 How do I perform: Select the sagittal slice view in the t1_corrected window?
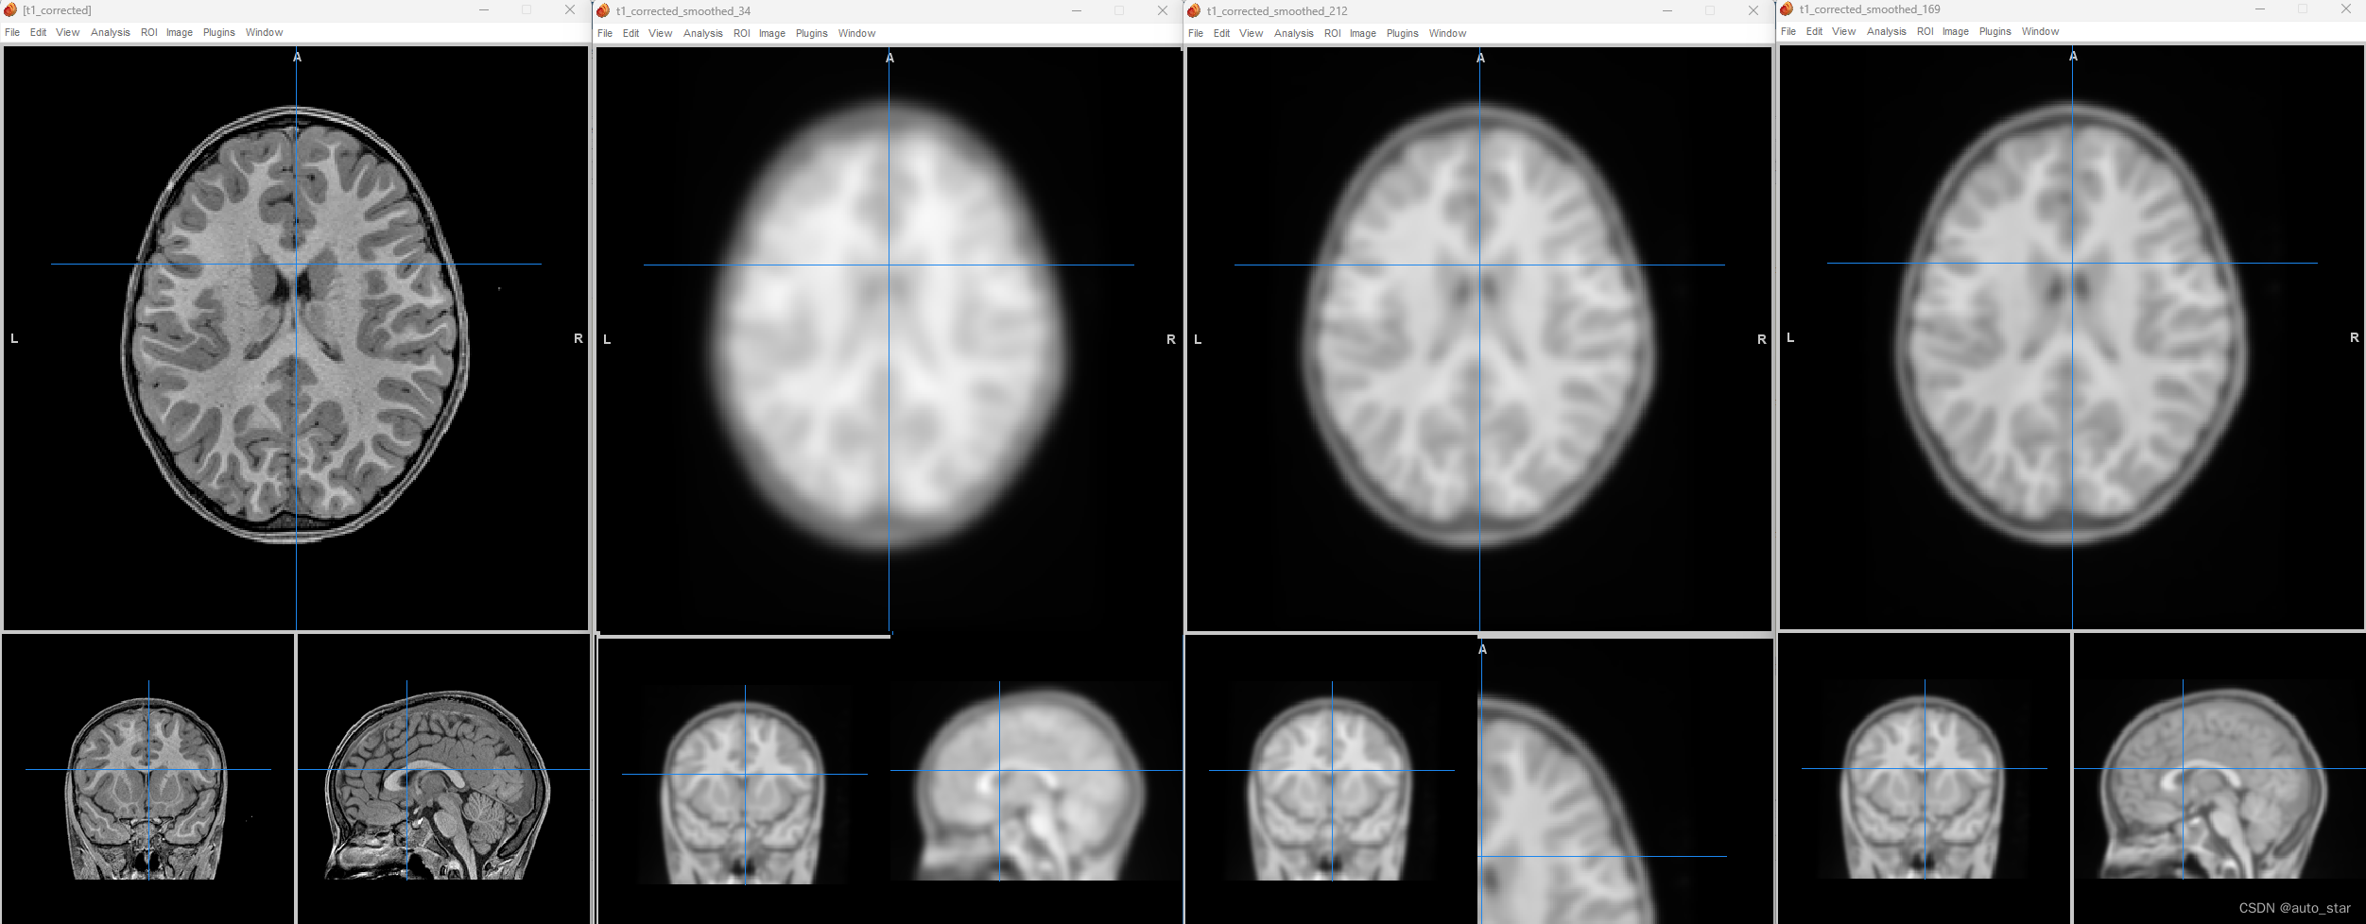coord(443,779)
